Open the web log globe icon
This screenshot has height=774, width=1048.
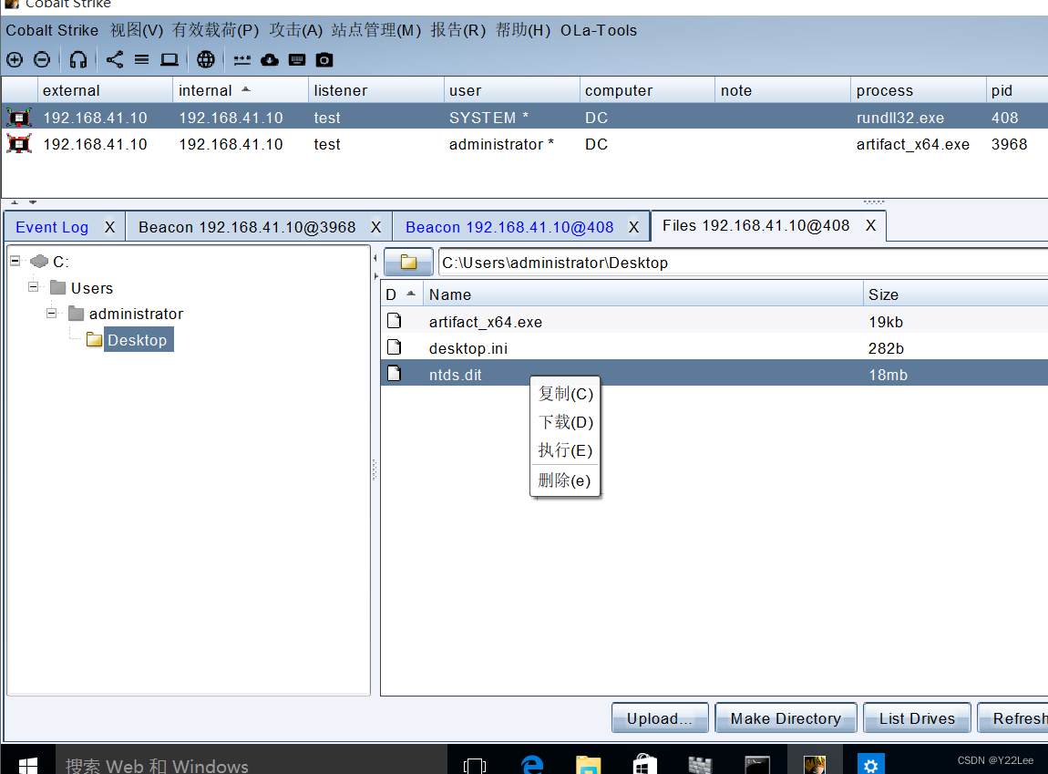(206, 60)
